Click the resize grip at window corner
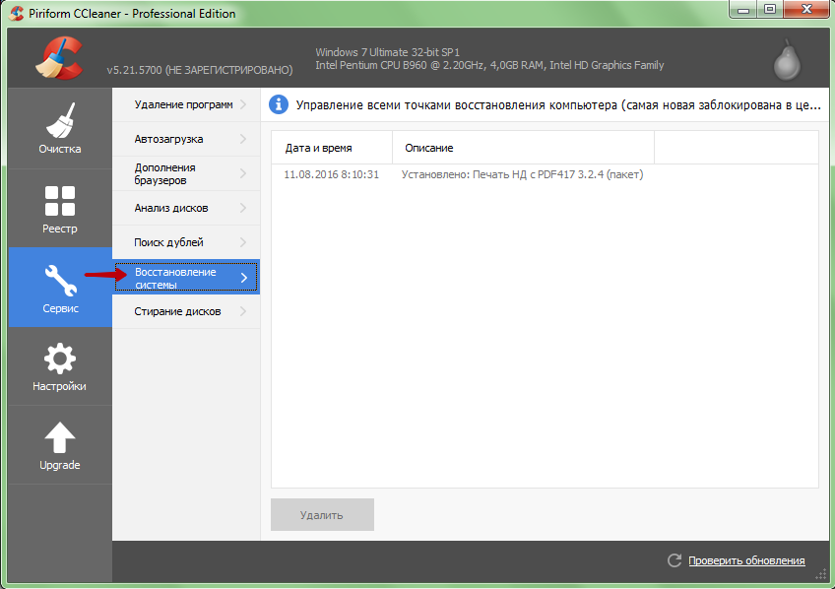This screenshot has height=589, width=835. click(820, 574)
